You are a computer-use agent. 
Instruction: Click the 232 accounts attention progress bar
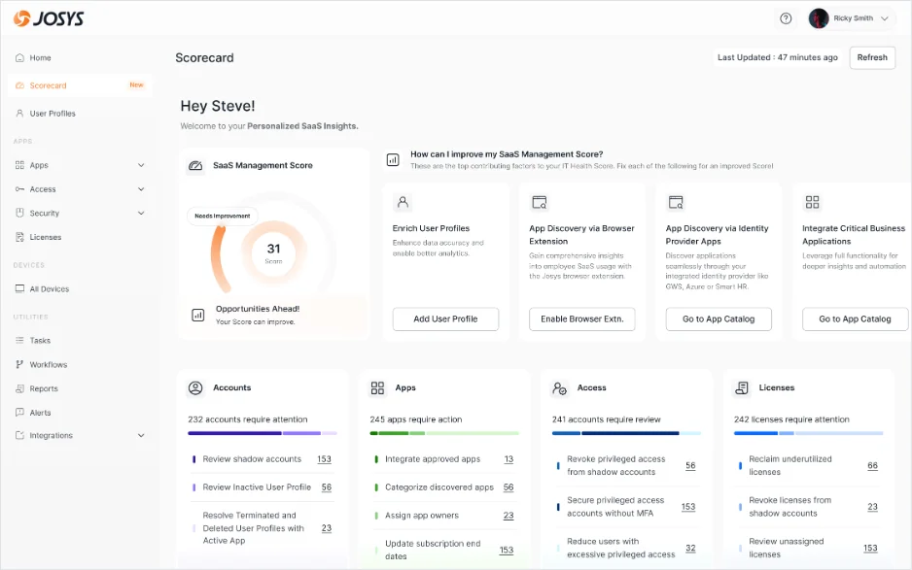point(263,433)
